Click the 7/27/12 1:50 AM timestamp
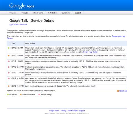This screenshot has width=133, height=114. pos(16,61)
